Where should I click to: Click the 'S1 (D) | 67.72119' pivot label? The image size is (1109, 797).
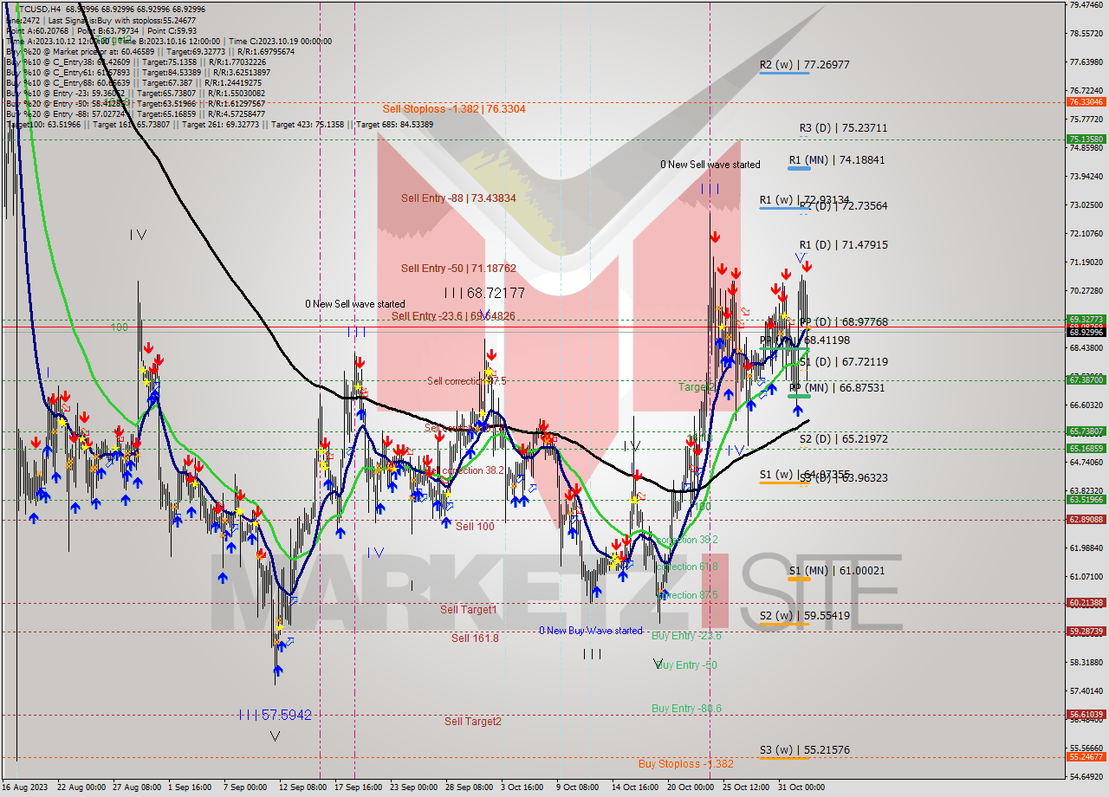click(x=843, y=361)
